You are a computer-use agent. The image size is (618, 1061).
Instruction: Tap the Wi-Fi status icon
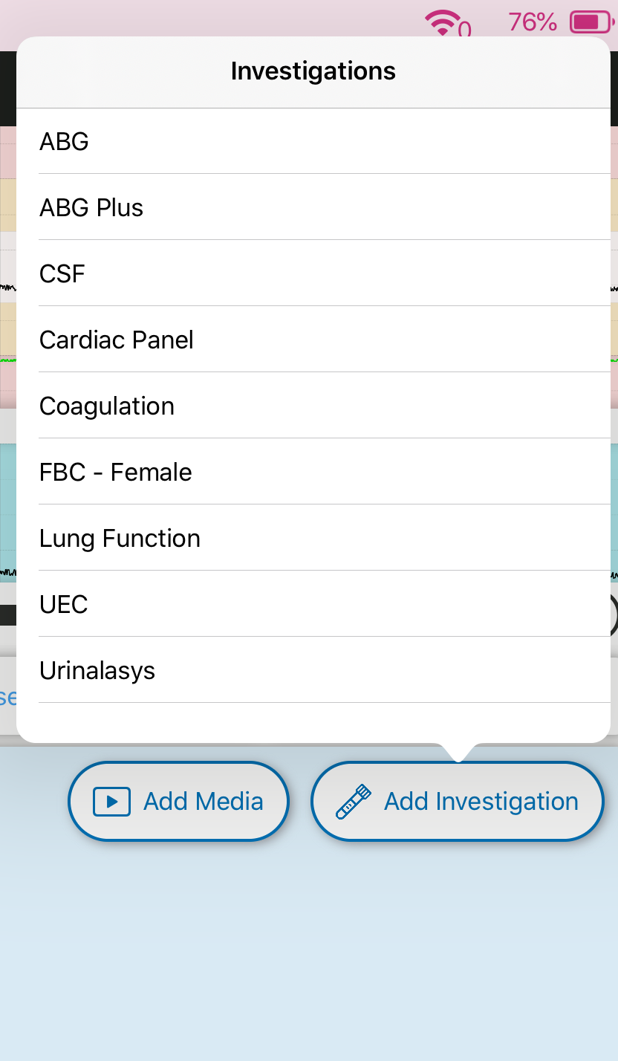443,22
